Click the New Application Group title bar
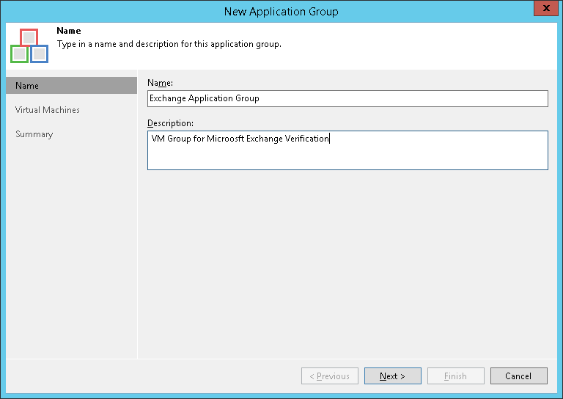 [281, 11]
